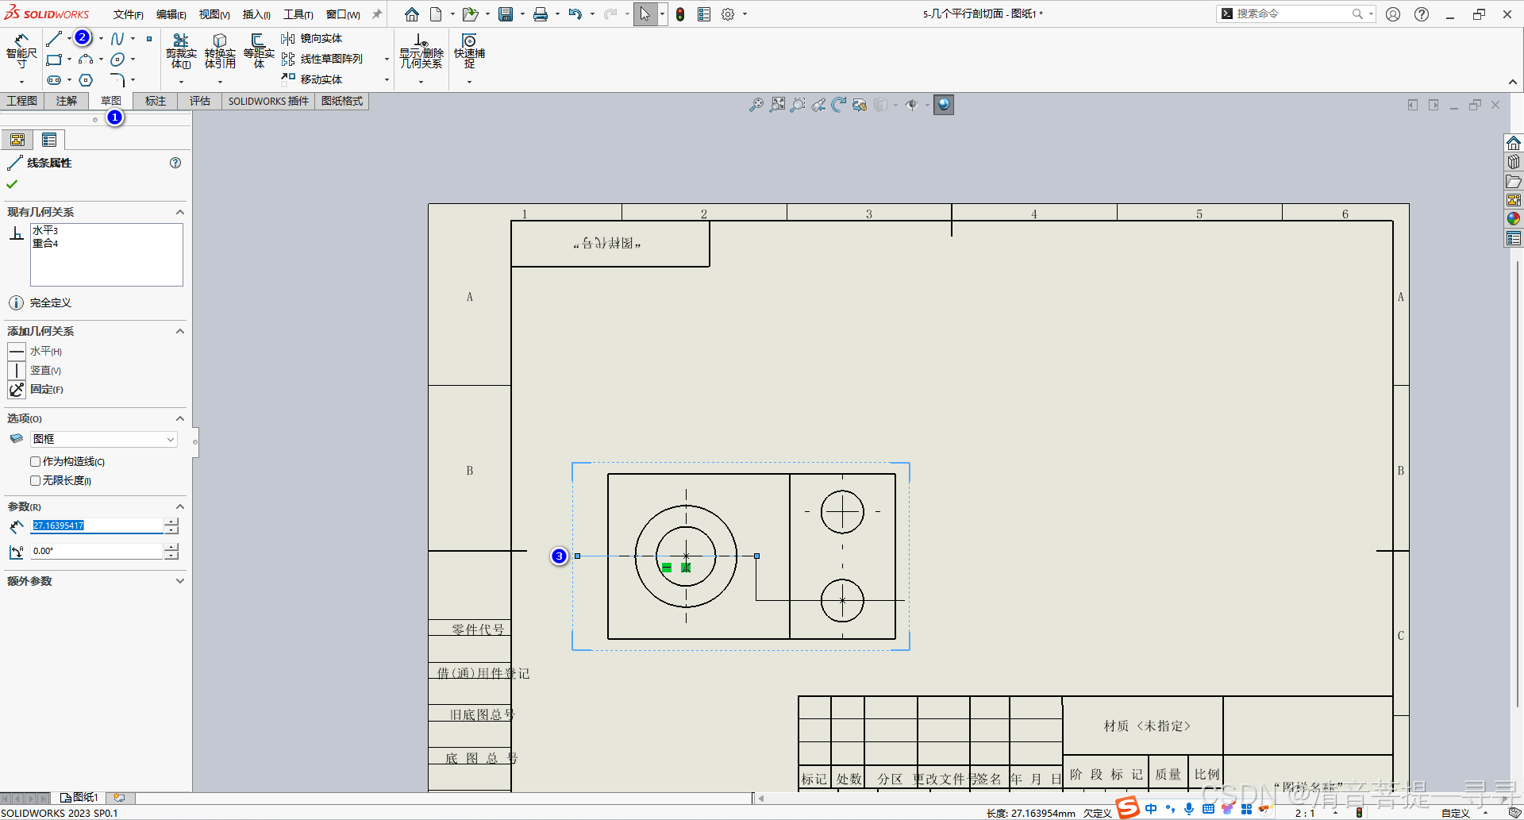The height and width of the screenshot is (820, 1524).
Task: Select the Smart Dimension (智能尺寸) tool
Action: [21, 52]
